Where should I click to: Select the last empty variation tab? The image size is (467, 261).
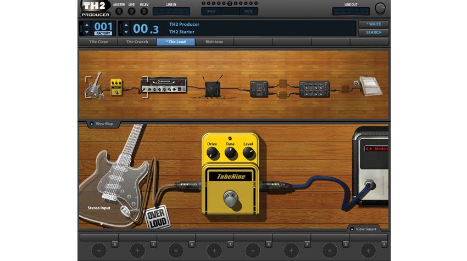pos(369,42)
